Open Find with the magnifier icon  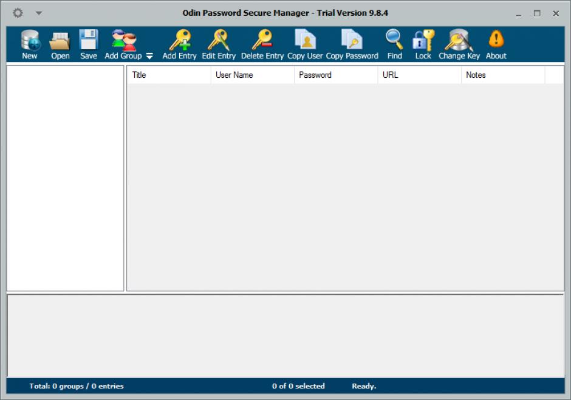[x=394, y=45]
